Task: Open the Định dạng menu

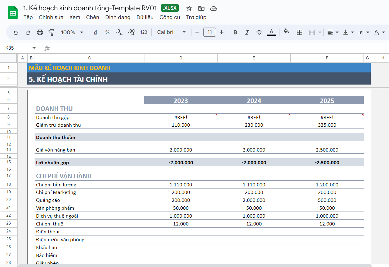Action: click(118, 17)
